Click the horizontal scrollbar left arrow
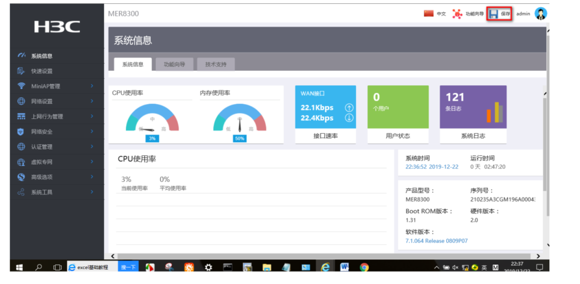 click(x=113, y=256)
